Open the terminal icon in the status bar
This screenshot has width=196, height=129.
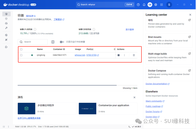[129, 127]
